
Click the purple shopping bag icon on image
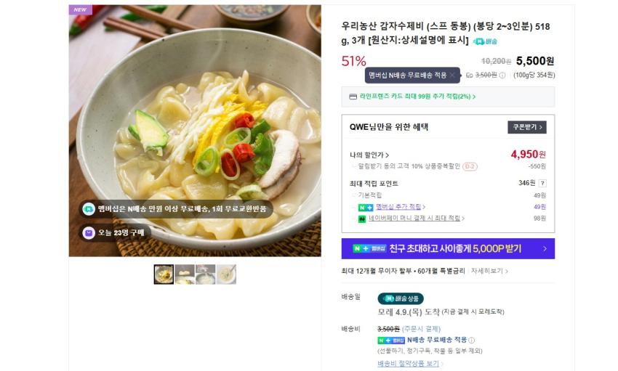89,233
